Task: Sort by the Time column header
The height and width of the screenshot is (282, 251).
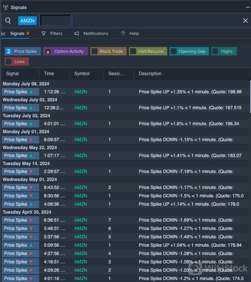Action: pyautogui.click(x=49, y=74)
